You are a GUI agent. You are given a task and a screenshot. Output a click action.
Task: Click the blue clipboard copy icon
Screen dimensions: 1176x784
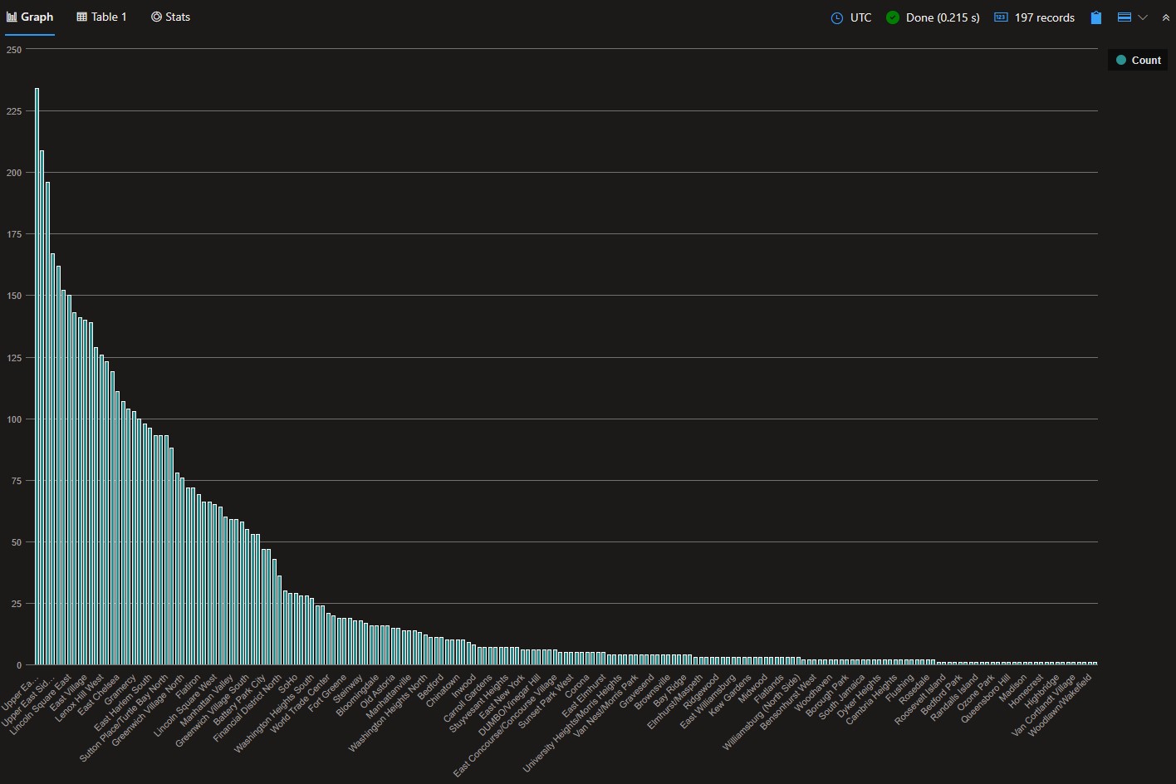1096,17
